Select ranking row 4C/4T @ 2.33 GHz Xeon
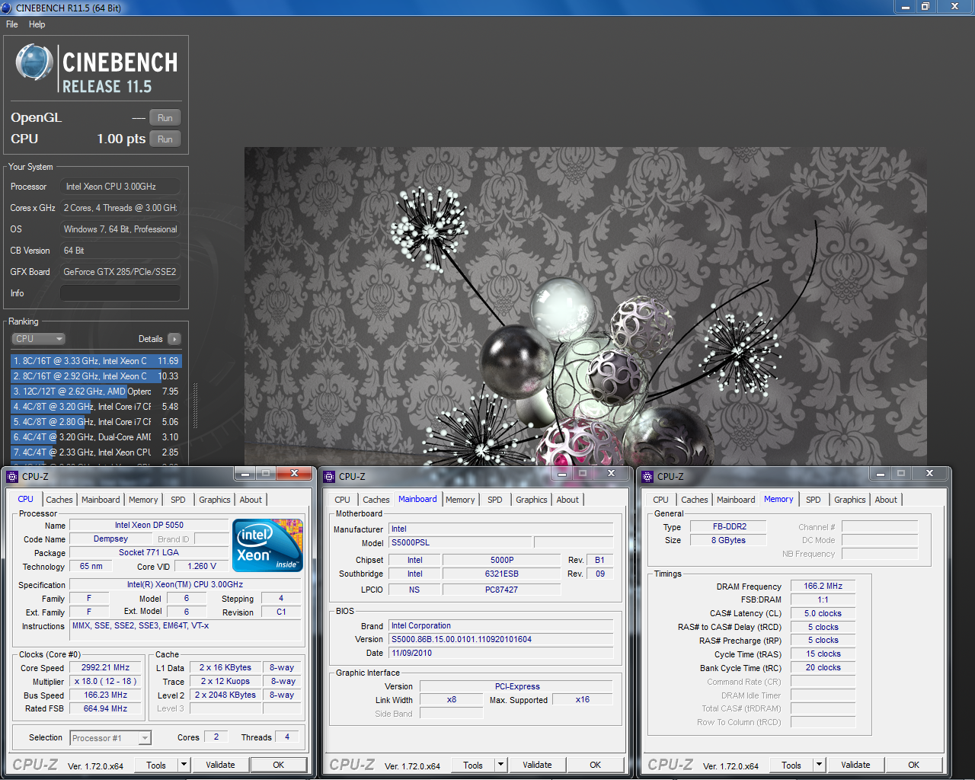The width and height of the screenshot is (975, 780). click(x=96, y=452)
